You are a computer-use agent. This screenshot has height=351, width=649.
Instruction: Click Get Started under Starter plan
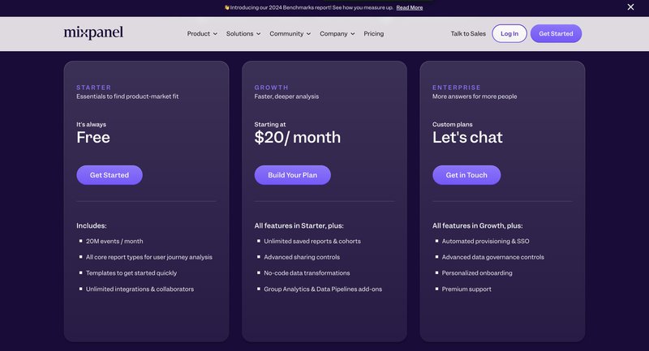pyautogui.click(x=110, y=175)
